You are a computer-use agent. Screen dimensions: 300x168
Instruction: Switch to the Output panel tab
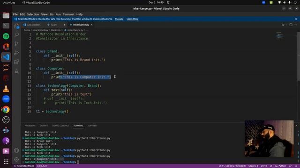[x=44, y=126]
